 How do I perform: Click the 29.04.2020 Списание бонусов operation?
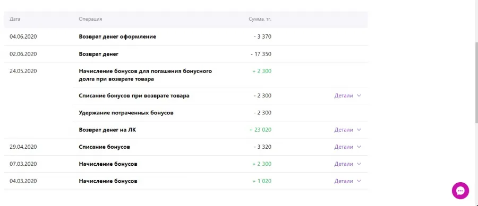104,147
